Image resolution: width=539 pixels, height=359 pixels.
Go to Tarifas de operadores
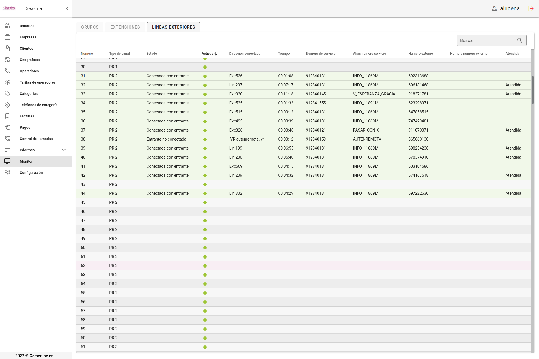[x=36, y=82]
